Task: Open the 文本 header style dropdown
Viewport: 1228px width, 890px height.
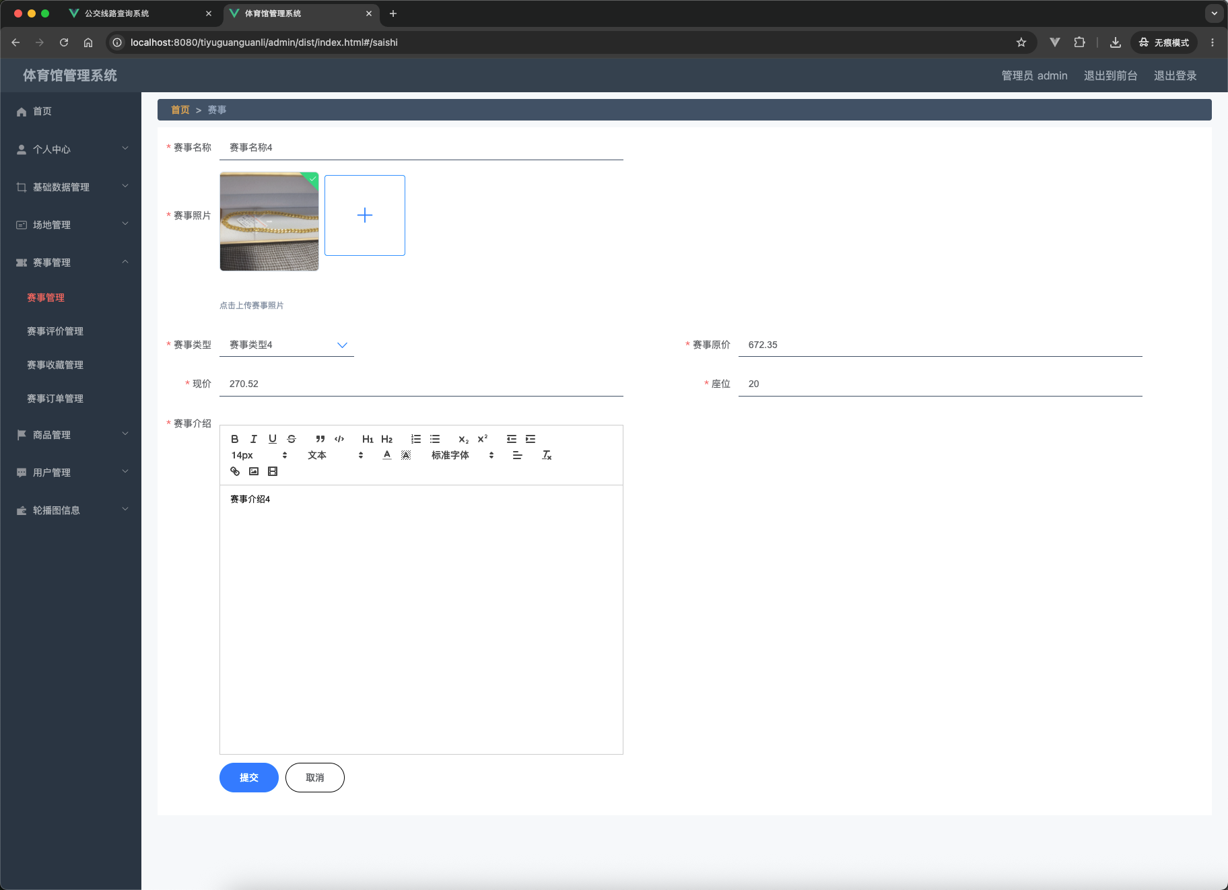Action: pos(335,455)
